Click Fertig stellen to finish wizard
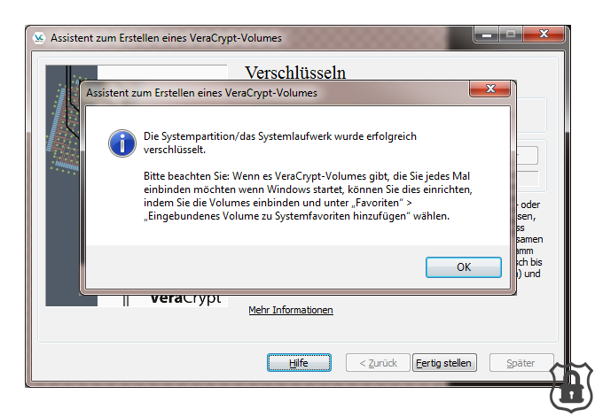595x417 pixels. [x=444, y=363]
